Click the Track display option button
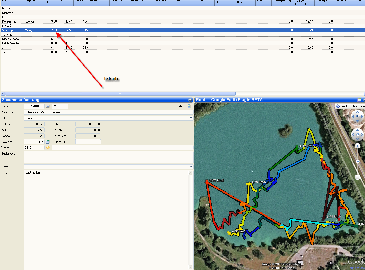Viewport: 365px width, 270px height. pyautogui.click(x=350, y=106)
